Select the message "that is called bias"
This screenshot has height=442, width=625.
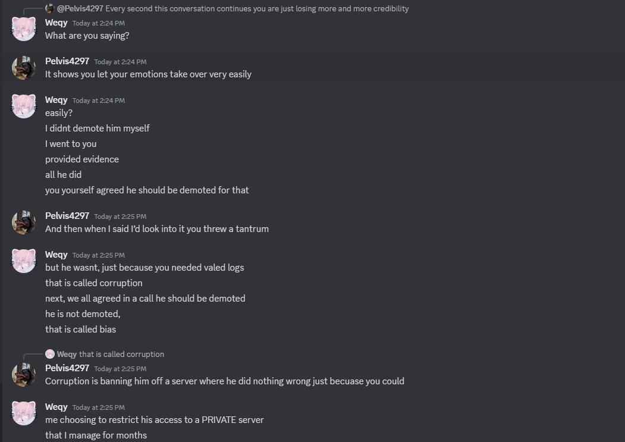click(80, 330)
